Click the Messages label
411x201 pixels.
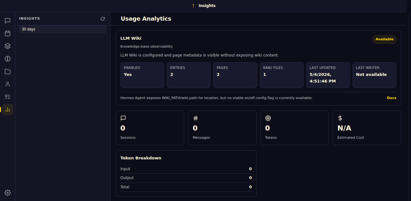(x=201, y=138)
